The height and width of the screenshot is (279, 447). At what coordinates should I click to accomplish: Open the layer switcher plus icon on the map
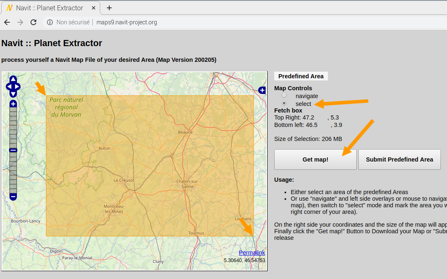coord(262,90)
